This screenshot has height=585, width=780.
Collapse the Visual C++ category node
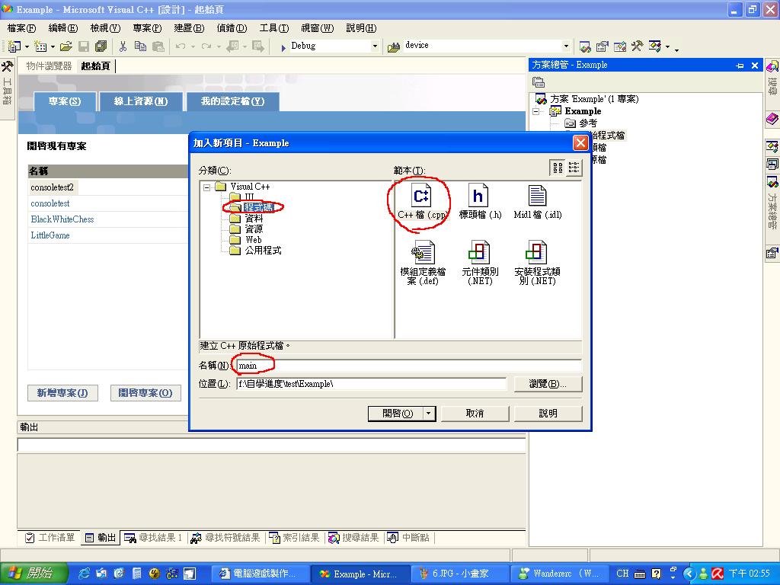pos(207,187)
